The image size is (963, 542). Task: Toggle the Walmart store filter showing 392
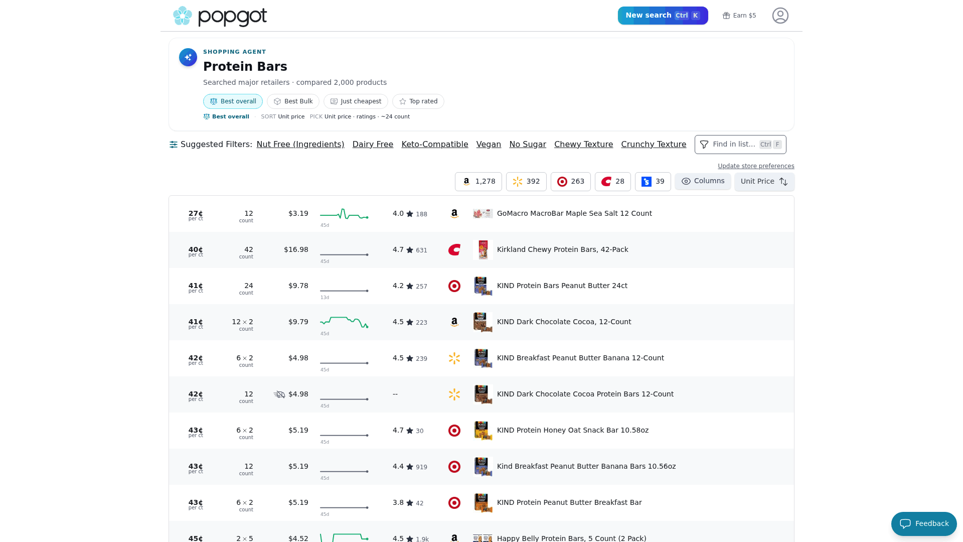[x=526, y=182]
